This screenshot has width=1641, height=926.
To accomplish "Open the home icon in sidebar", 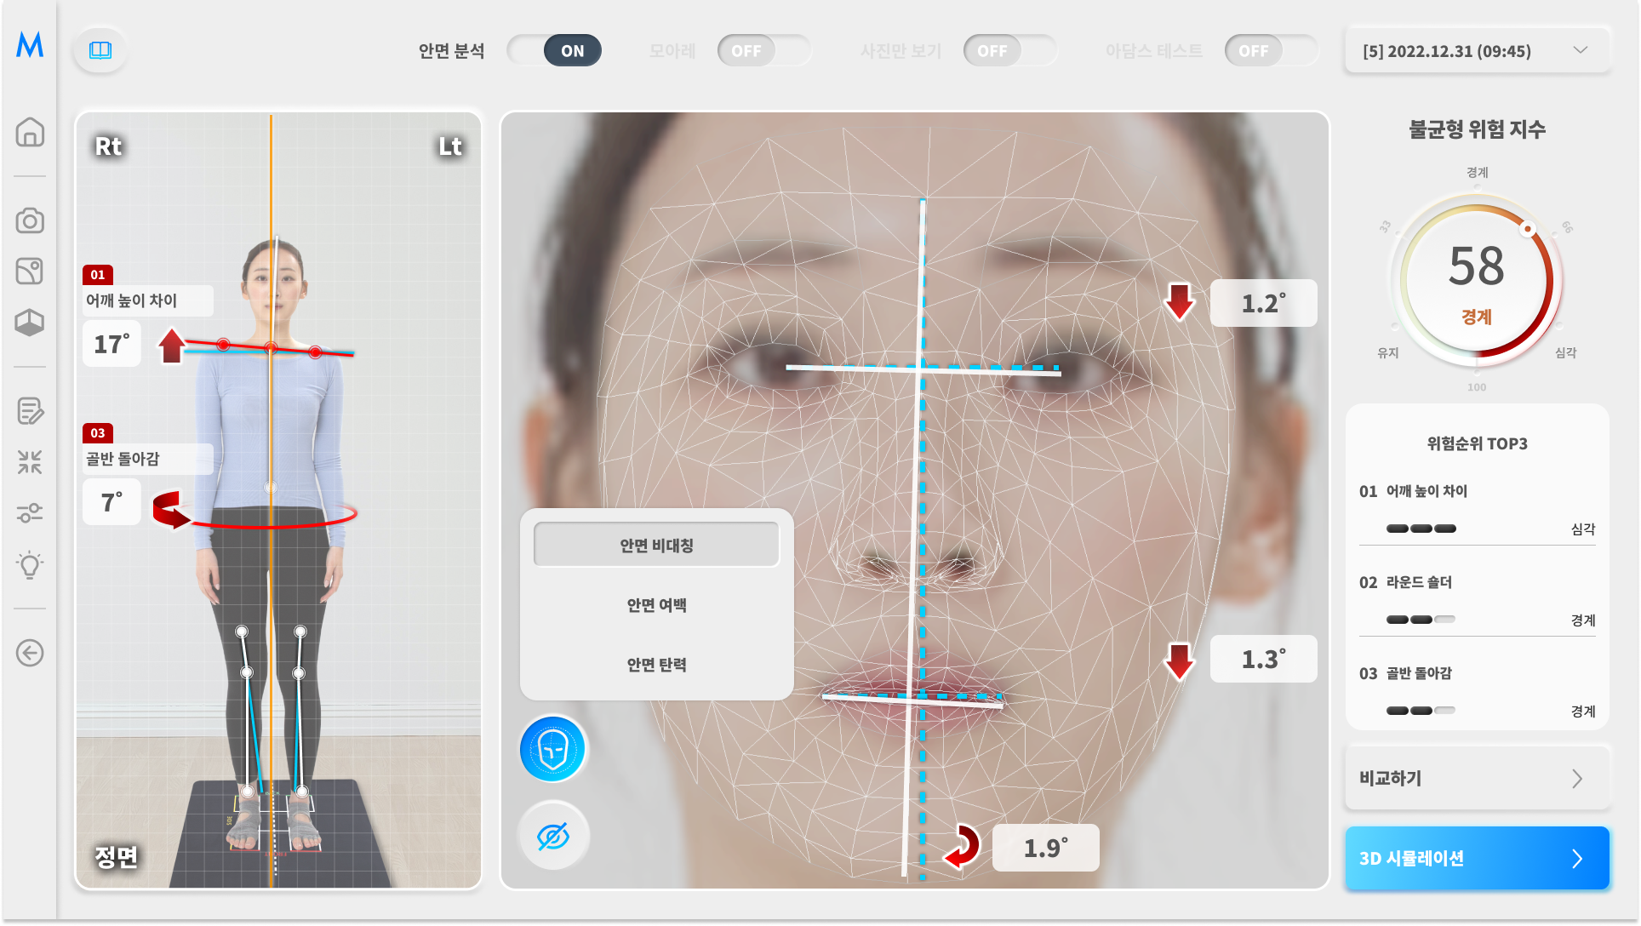I will (30, 132).
